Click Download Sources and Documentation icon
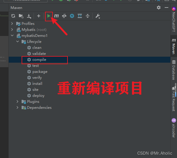The height and width of the screenshot is (158, 177). (x=29, y=16)
